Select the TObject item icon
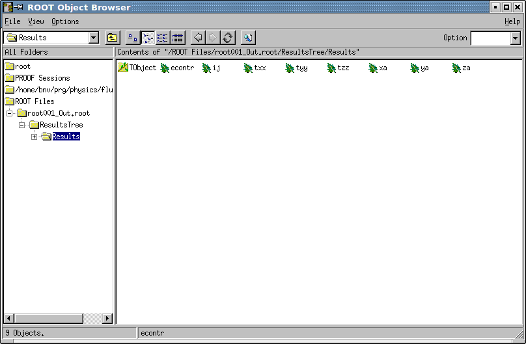This screenshot has height=344, width=526. (x=123, y=68)
